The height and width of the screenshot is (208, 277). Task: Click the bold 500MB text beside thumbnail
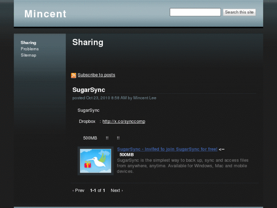coord(126,155)
